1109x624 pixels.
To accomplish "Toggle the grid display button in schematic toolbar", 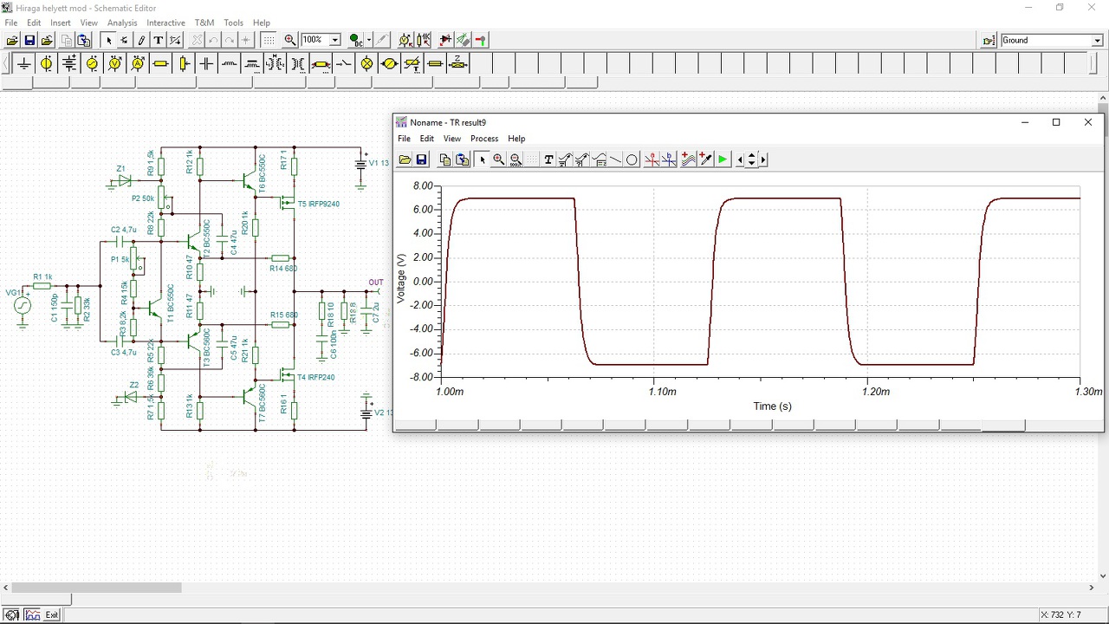I will [x=269, y=40].
